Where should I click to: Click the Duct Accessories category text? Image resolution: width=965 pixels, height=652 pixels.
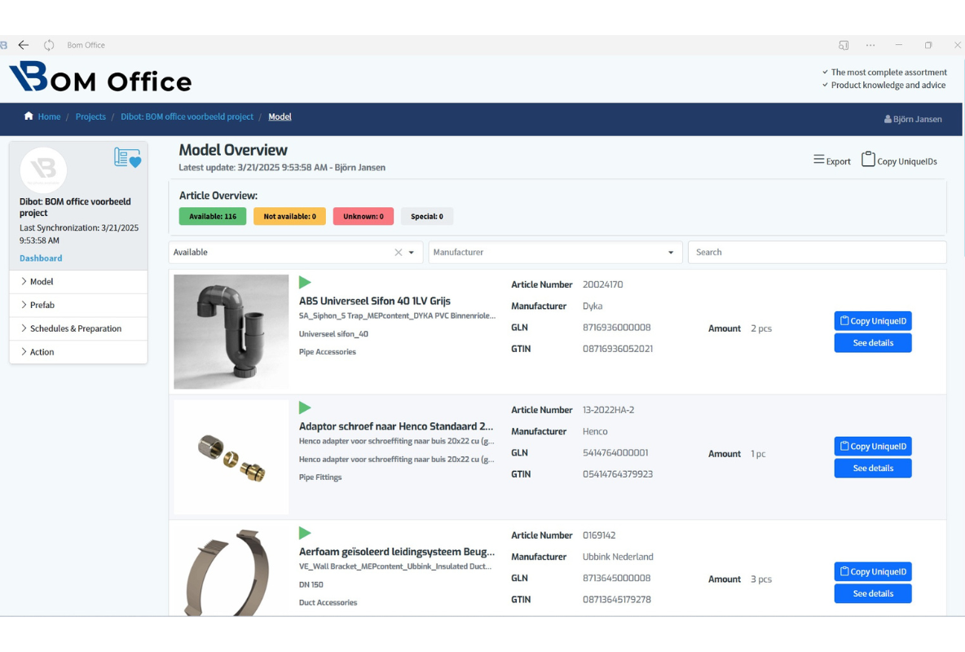click(328, 603)
